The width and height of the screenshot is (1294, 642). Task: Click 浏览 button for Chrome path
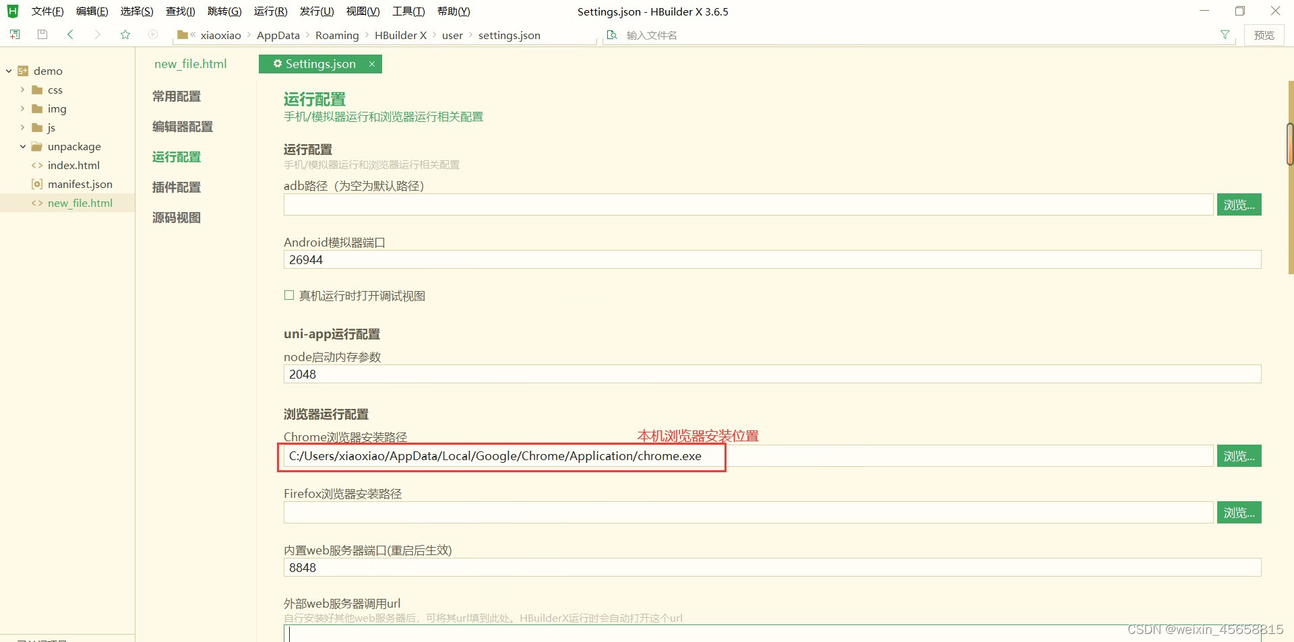click(x=1239, y=456)
